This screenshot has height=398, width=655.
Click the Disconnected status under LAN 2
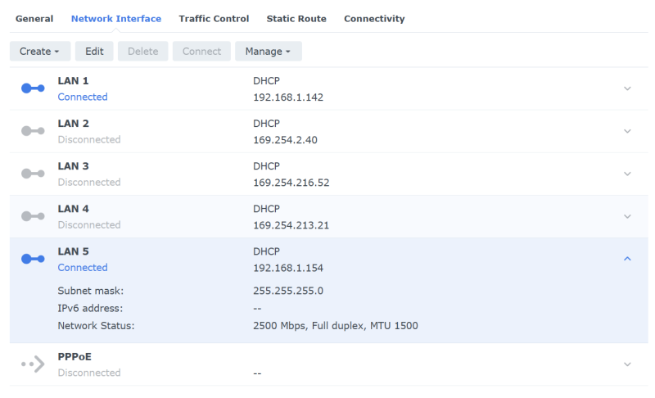[89, 139]
